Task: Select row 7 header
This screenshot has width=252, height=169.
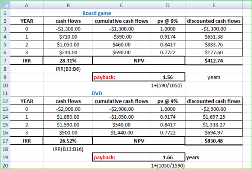Action: [5, 61]
